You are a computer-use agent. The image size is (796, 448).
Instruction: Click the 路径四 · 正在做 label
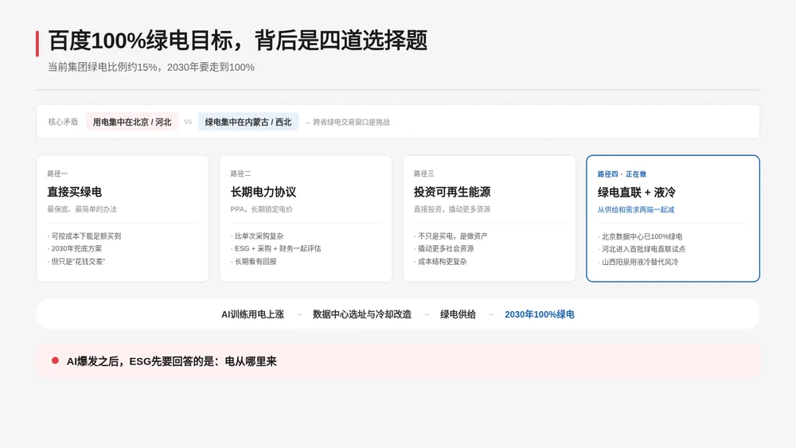pos(622,174)
